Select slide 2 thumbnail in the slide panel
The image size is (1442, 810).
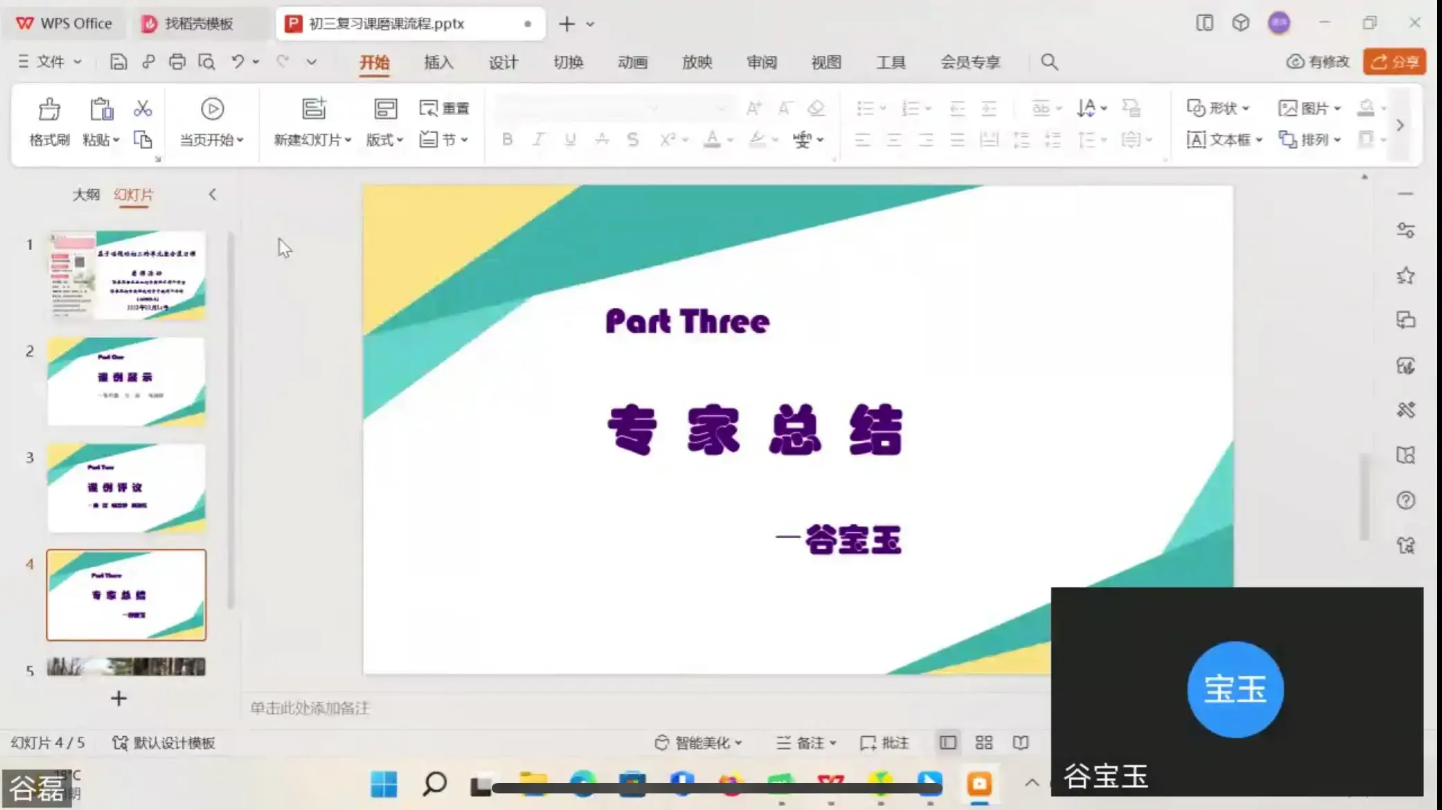126,381
